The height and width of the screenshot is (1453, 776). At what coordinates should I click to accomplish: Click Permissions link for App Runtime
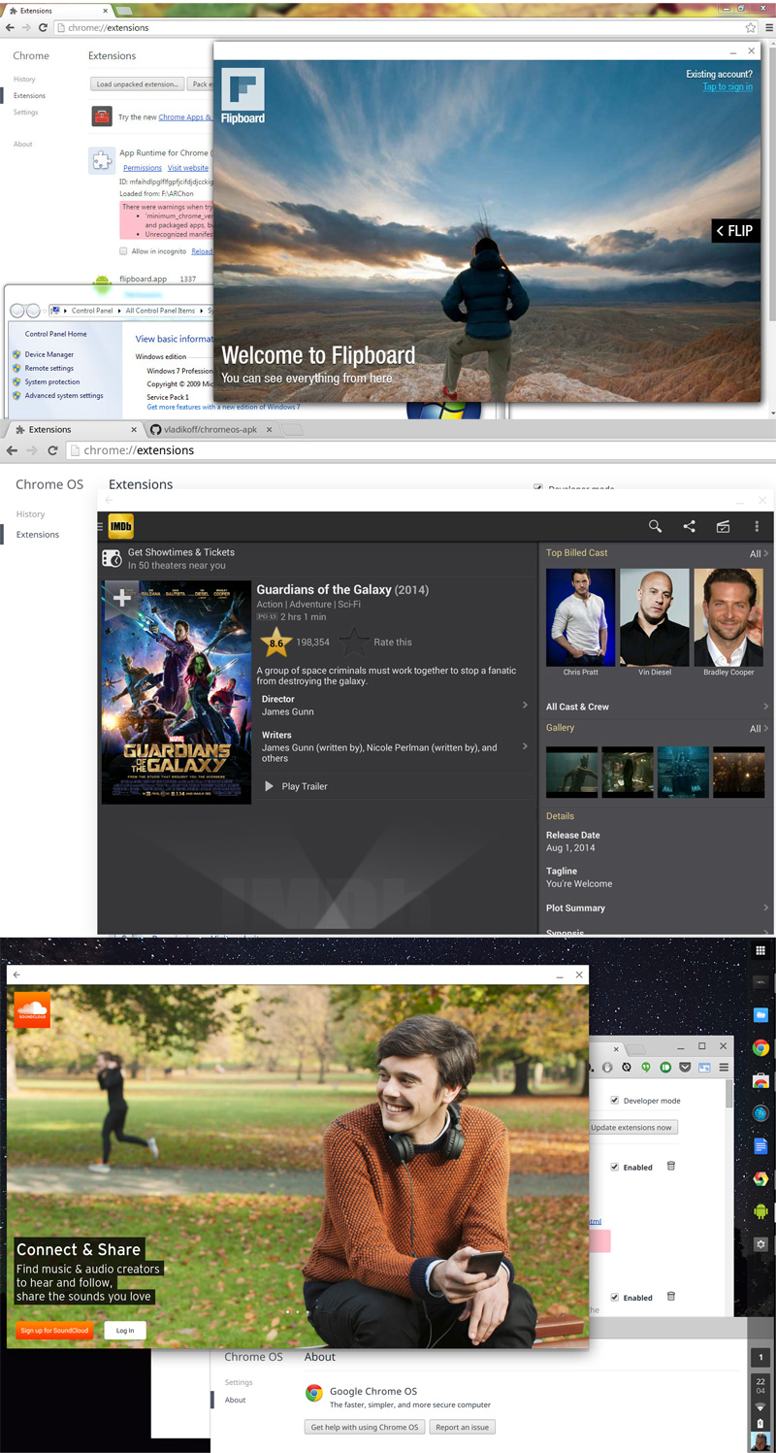click(143, 168)
